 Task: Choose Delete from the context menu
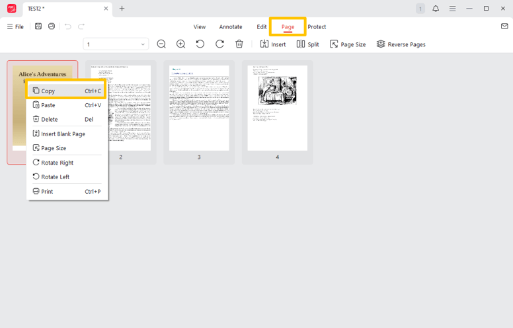click(67, 120)
